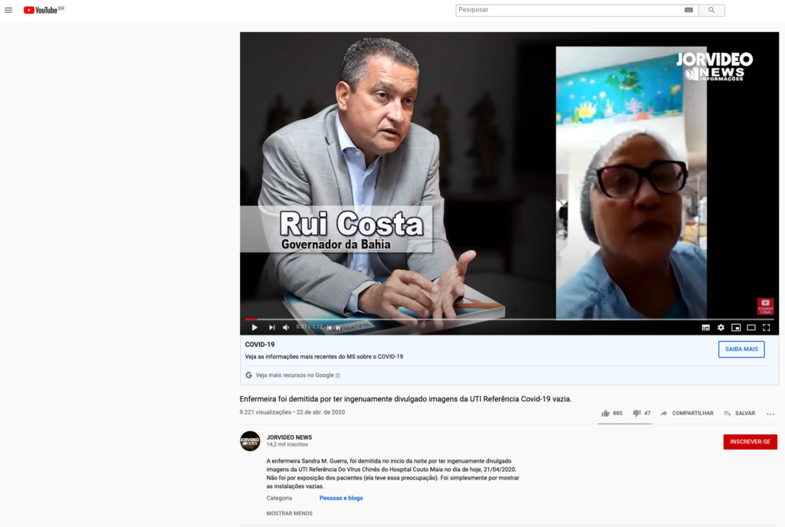Click the search magnifier button
Image resolution: width=785 pixels, height=527 pixels.
pos(711,10)
